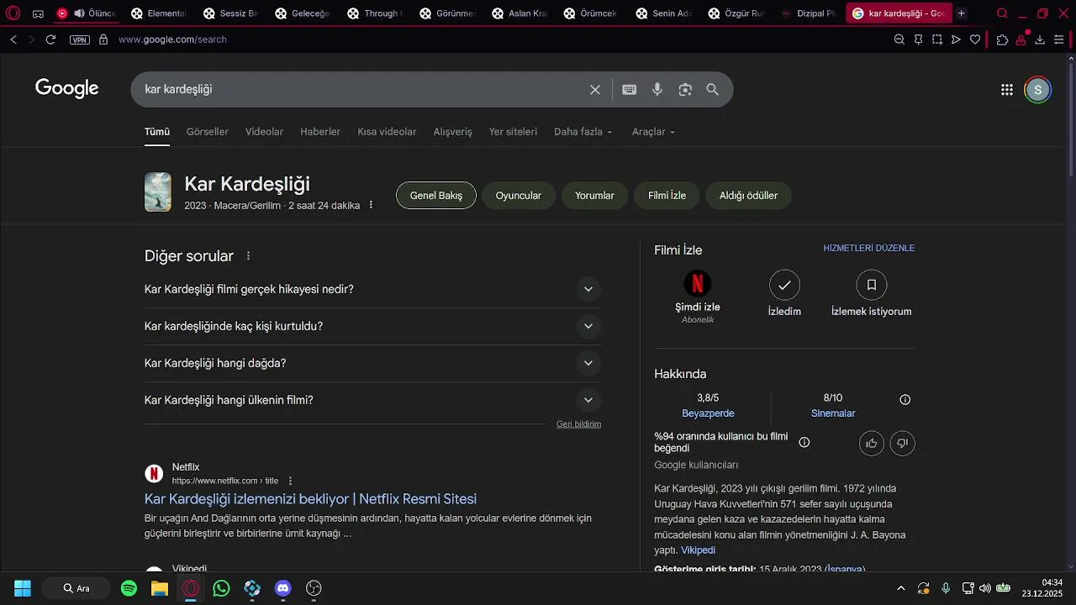Open the Opera main menu

(x=13, y=13)
